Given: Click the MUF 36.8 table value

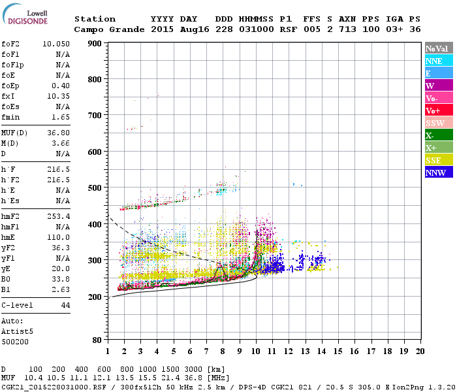Looking at the screenshot, I should [x=193, y=378].
